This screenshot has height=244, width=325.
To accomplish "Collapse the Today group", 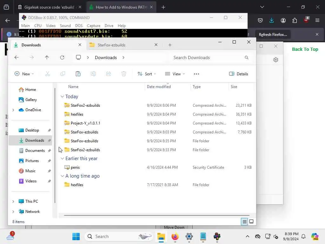I will click(62, 97).
